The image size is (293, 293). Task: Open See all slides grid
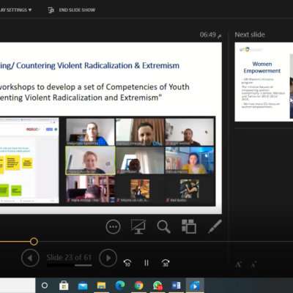[189, 226]
